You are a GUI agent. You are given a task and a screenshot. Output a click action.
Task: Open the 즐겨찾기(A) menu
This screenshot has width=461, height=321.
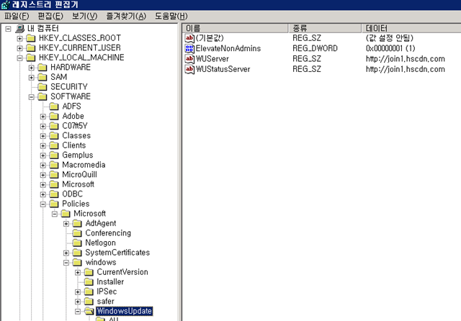click(126, 16)
